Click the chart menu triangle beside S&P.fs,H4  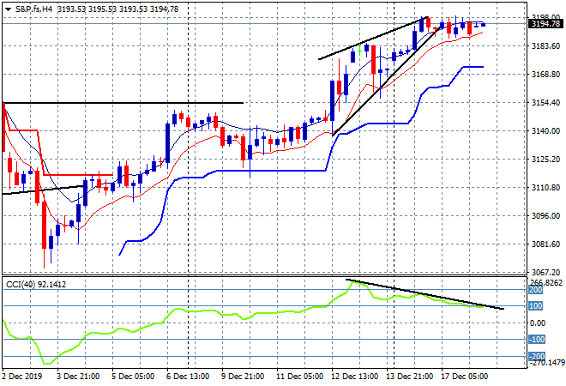[x=8, y=9]
